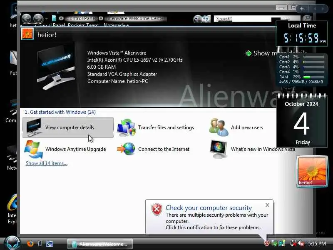Open disconnected network tray icon
The width and height of the screenshot is (333, 250).
293,243
